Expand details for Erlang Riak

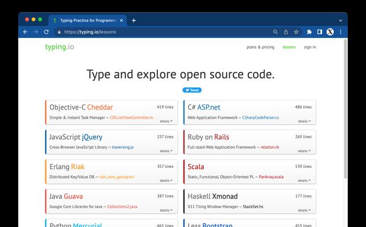[166, 180]
